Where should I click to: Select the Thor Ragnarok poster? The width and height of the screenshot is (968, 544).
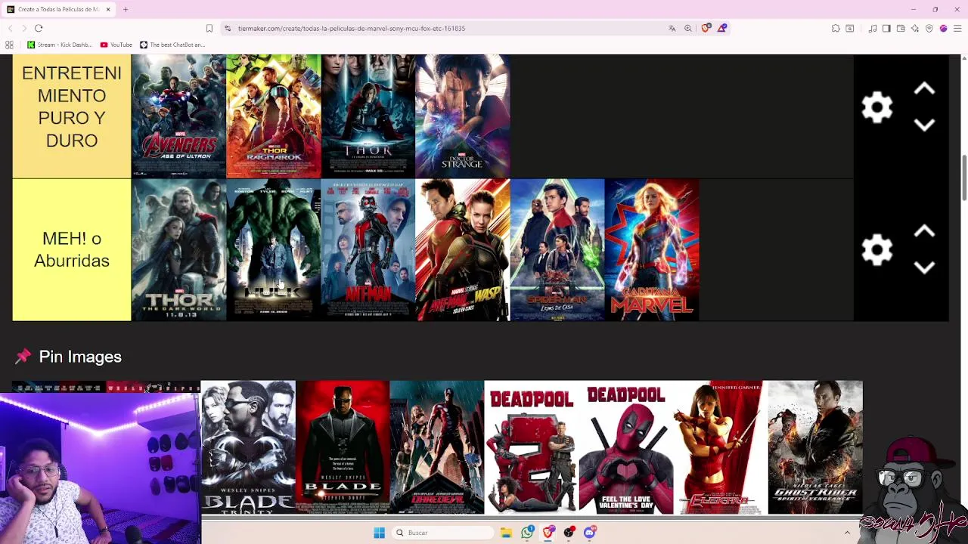(x=274, y=116)
